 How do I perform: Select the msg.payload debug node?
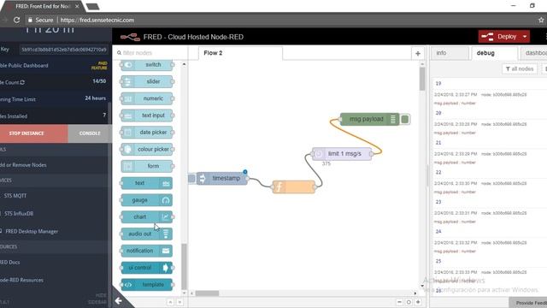click(x=369, y=119)
